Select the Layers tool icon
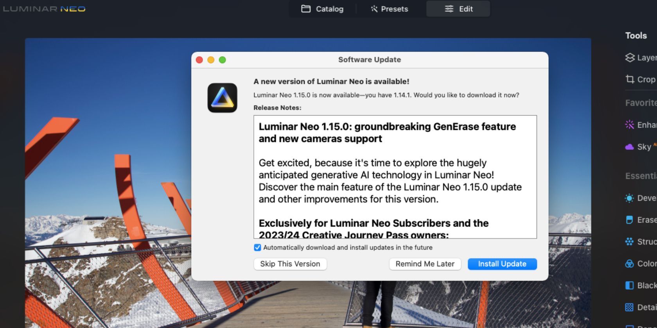Image resolution: width=657 pixels, height=328 pixels. pyautogui.click(x=630, y=58)
